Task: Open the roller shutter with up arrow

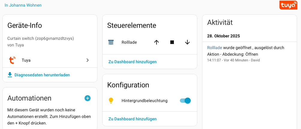Action: (x=156, y=42)
